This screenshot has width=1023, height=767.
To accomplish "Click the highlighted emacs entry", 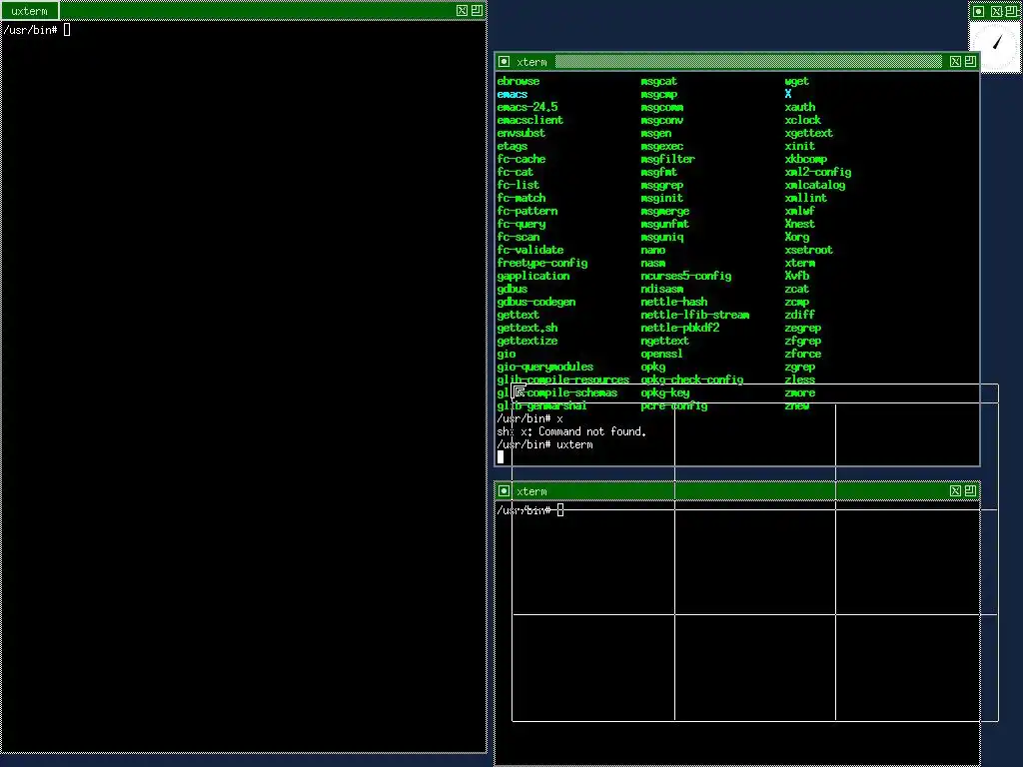I will pyautogui.click(x=512, y=95).
